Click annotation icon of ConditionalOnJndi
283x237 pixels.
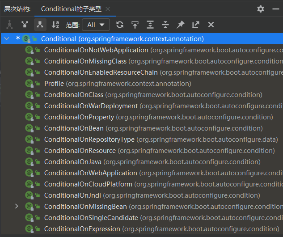click(29, 195)
